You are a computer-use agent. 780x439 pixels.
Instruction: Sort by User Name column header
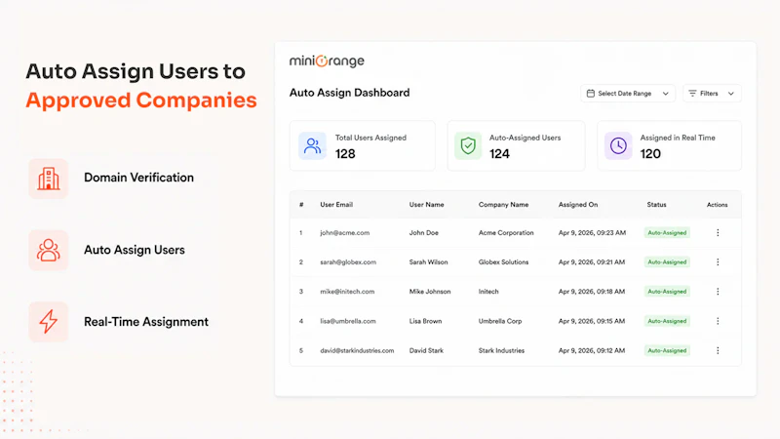[x=426, y=205]
